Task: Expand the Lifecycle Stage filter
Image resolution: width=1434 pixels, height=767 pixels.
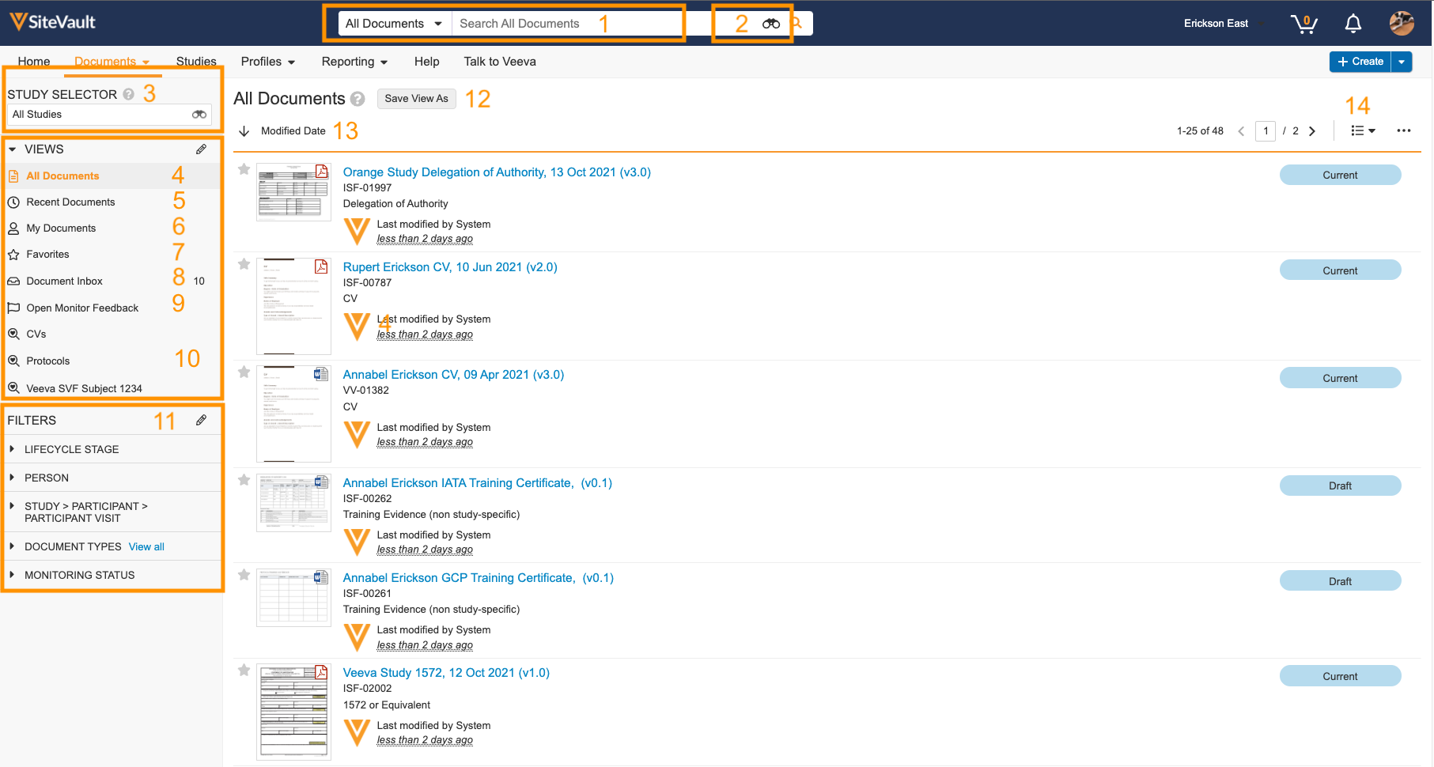Action: [13, 449]
